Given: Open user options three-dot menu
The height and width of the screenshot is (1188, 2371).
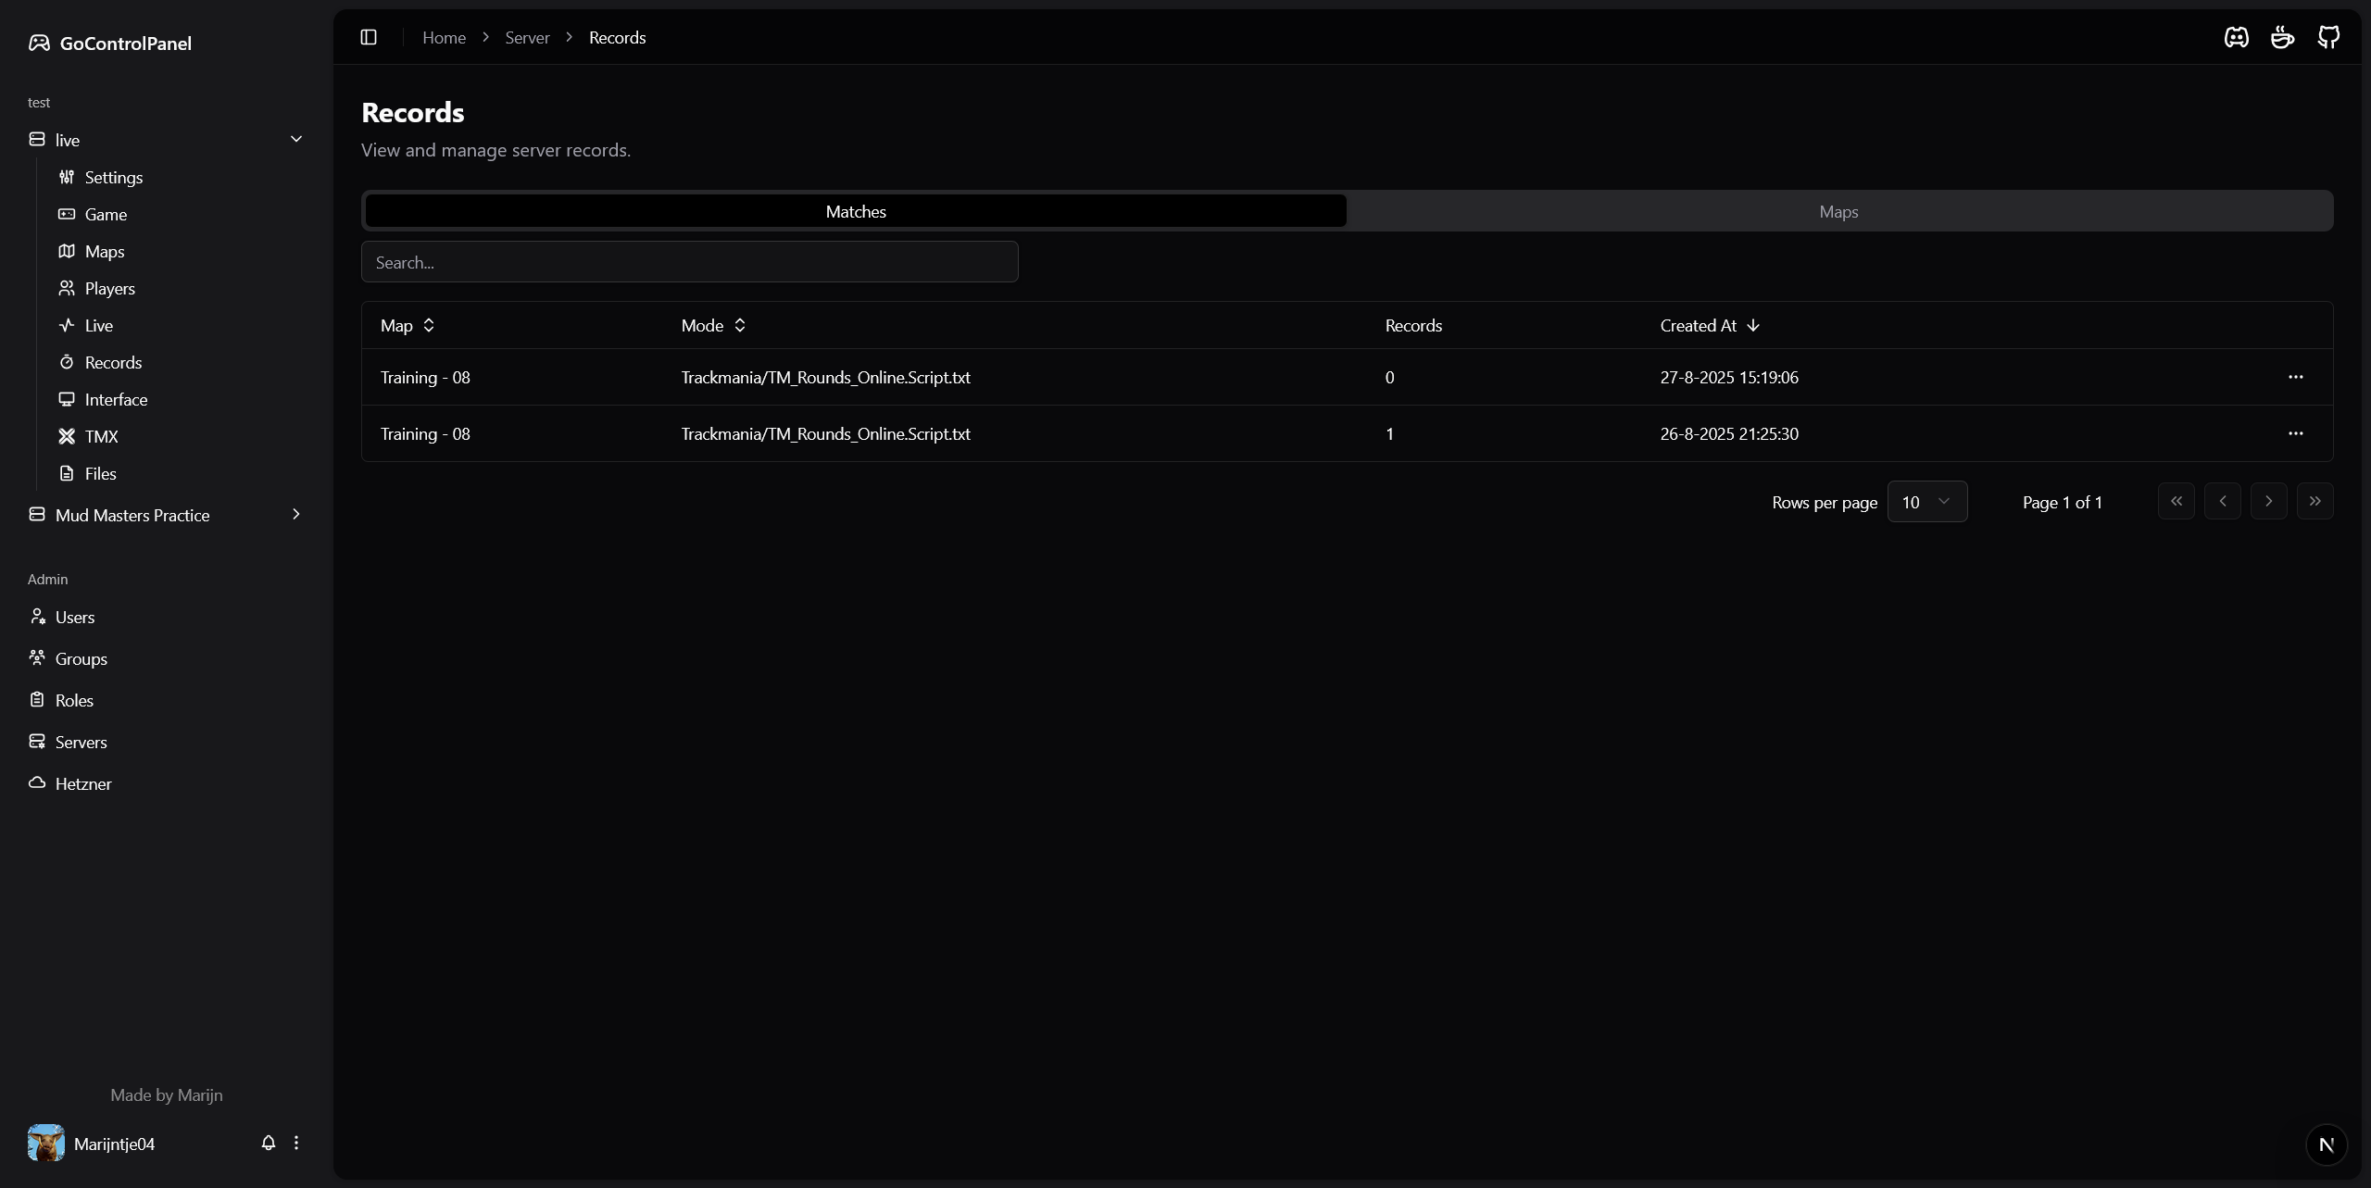Looking at the screenshot, I should (296, 1143).
